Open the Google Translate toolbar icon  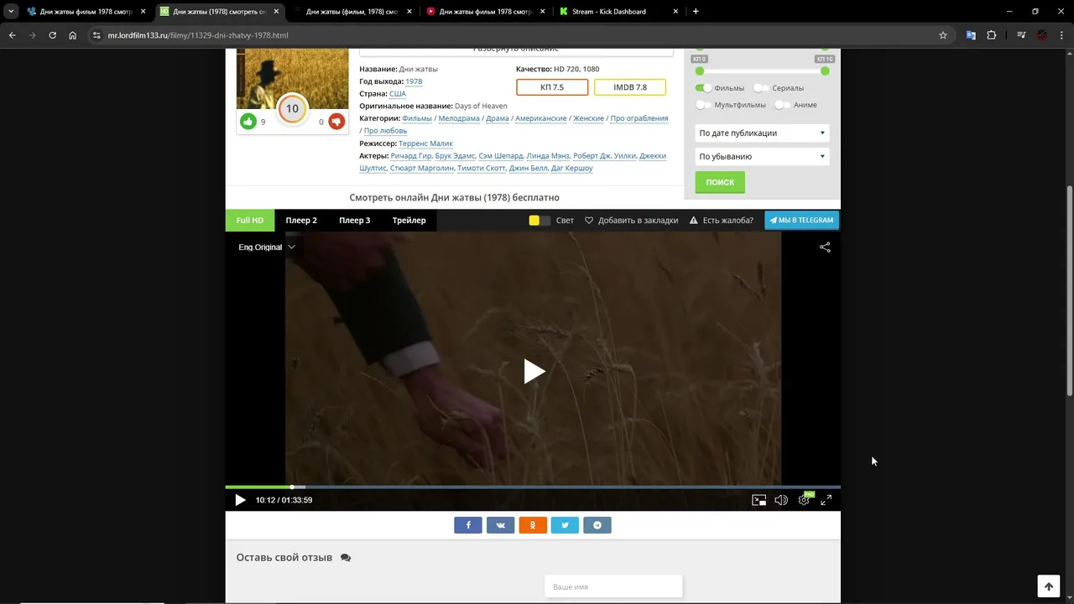tap(971, 35)
